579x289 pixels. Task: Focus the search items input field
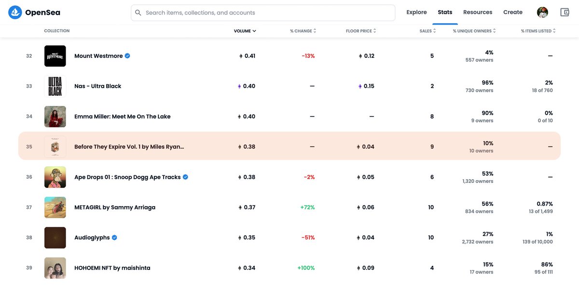tap(263, 13)
